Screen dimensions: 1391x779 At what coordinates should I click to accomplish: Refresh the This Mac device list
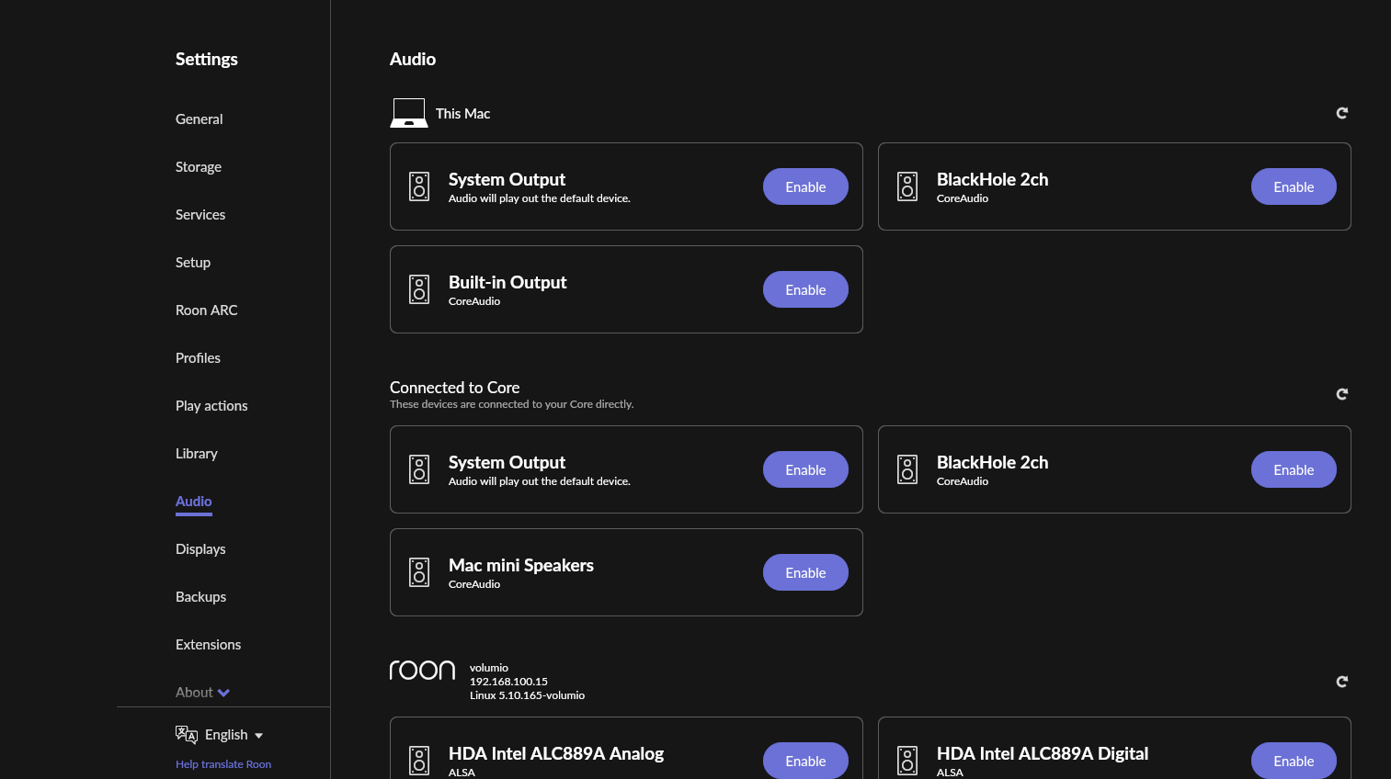(x=1341, y=113)
